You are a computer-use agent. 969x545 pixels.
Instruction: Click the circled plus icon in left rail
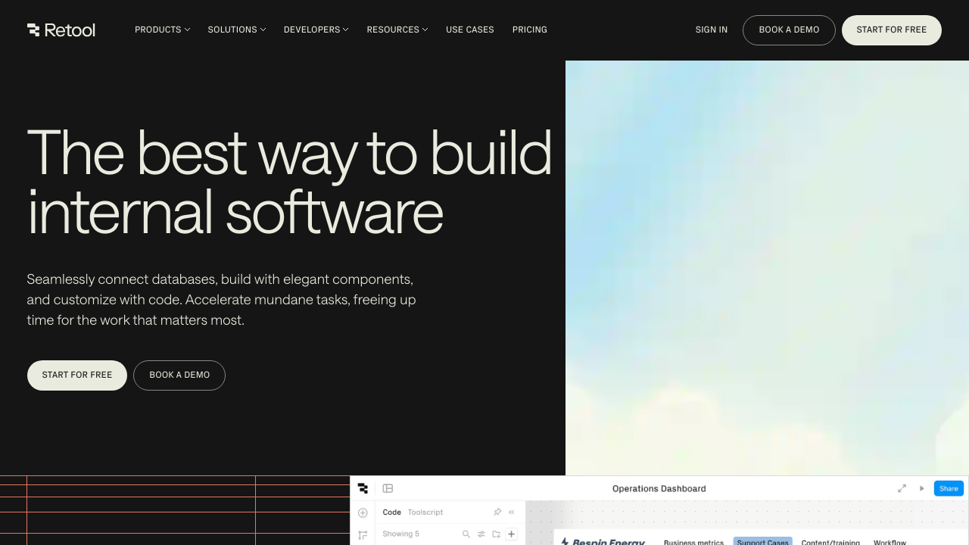pyautogui.click(x=363, y=513)
